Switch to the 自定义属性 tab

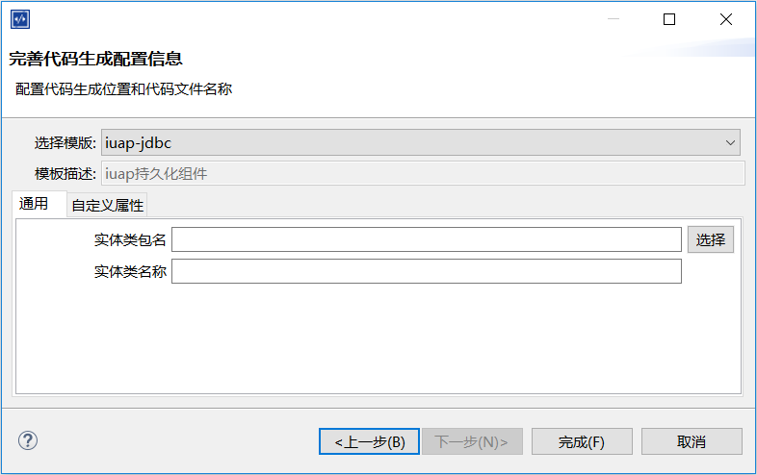click(107, 205)
